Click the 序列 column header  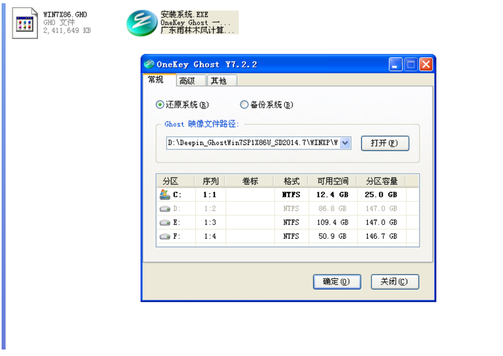[210, 181]
